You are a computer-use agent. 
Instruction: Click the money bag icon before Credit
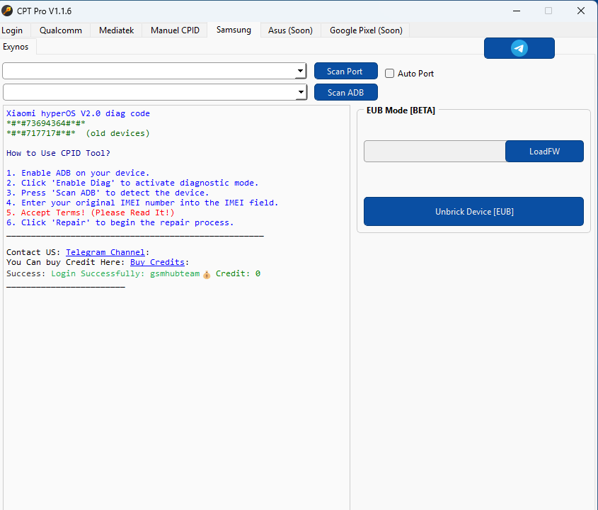207,274
